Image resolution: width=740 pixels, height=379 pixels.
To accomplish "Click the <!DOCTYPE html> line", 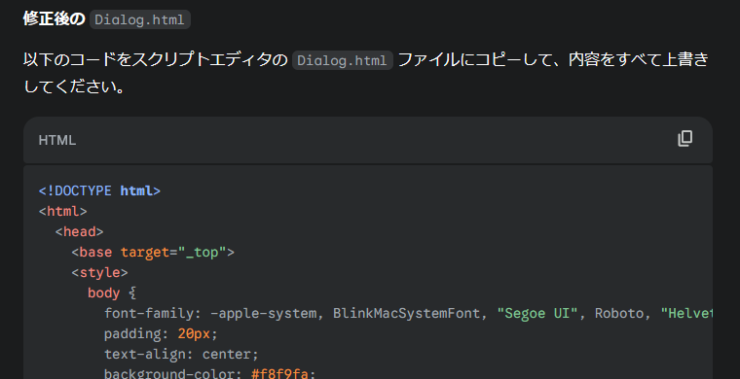I will pyautogui.click(x=99, y=191).
